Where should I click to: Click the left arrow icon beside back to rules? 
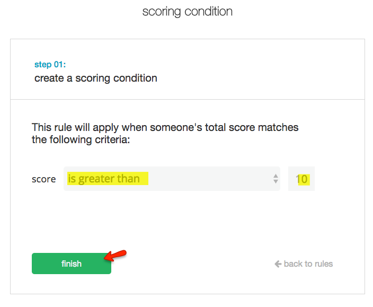(278, 264)
